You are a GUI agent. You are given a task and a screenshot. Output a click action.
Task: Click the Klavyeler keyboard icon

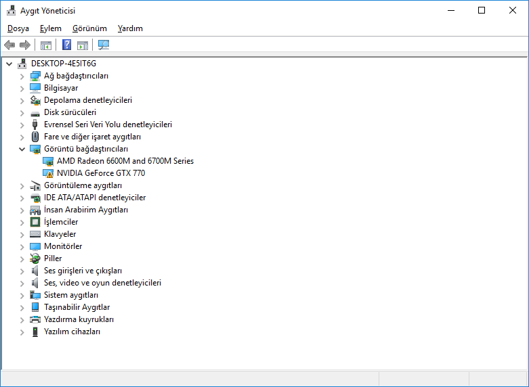coord(35,234)
